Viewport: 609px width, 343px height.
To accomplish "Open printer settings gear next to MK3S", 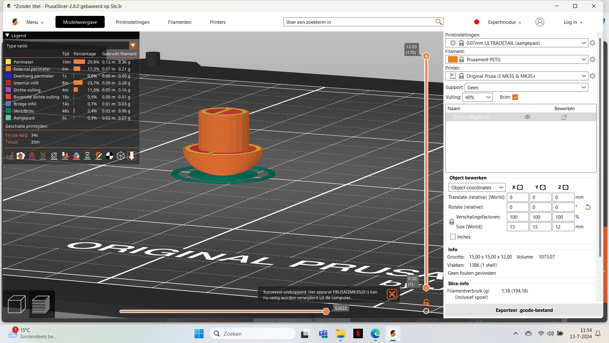I will [592, 76].
